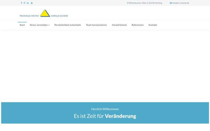Go to the Start menu item

pos(22,25)
